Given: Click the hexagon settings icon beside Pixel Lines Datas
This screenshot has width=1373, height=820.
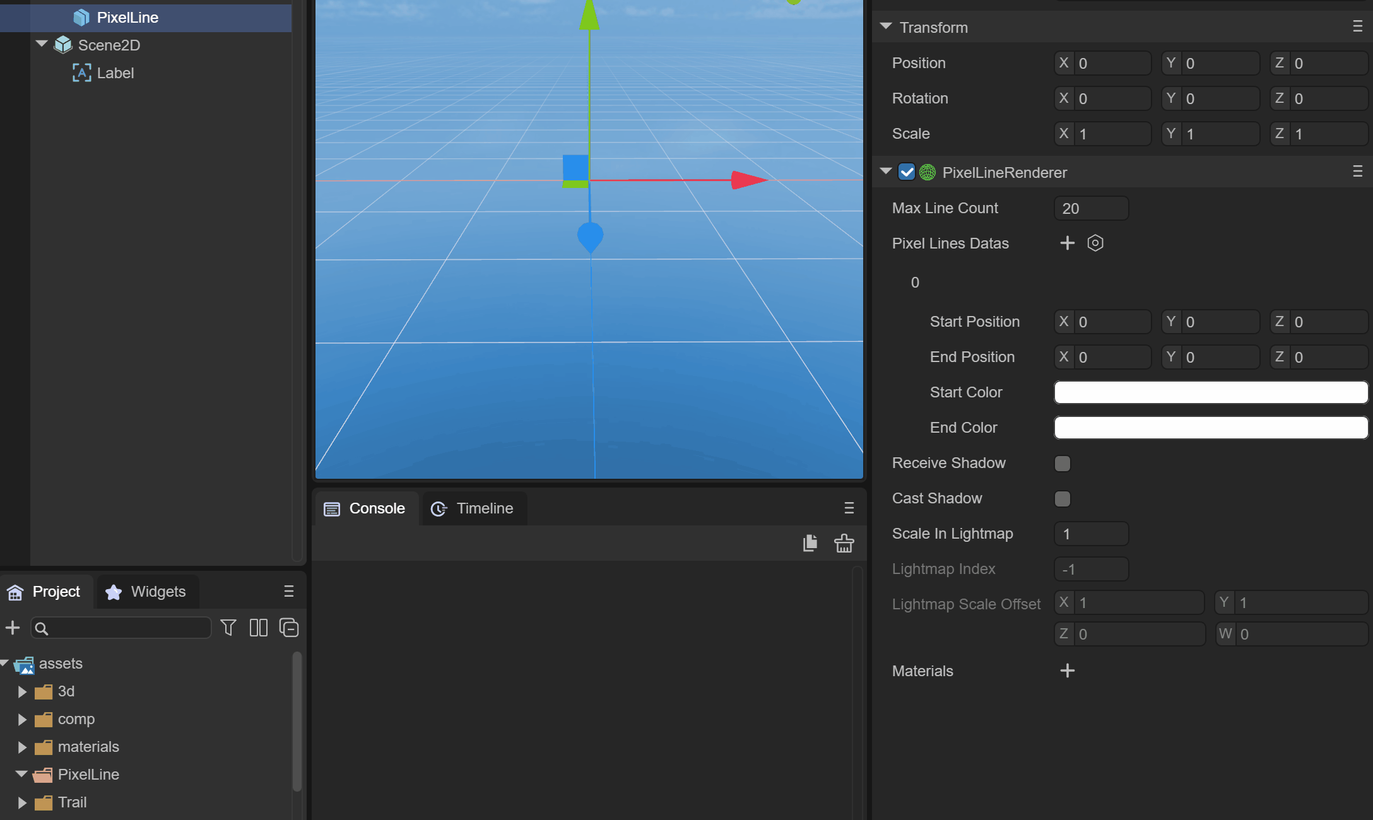Looking at the screenshot, I should pyautogui.click(x=1095, y=243).
